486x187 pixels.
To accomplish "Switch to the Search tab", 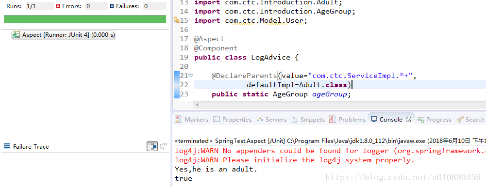I will click(x=470, y=120).
